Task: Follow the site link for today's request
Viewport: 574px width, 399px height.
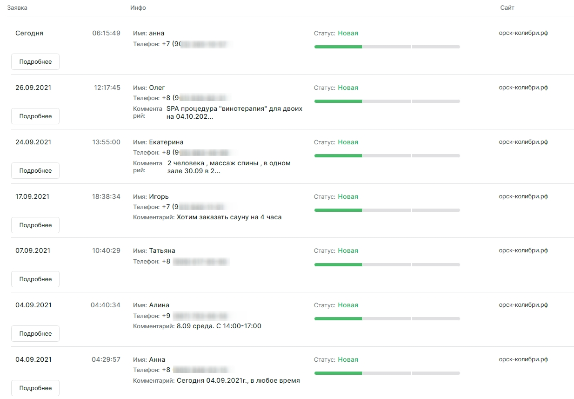Action: pyautogui.click(x=523, y=33)
